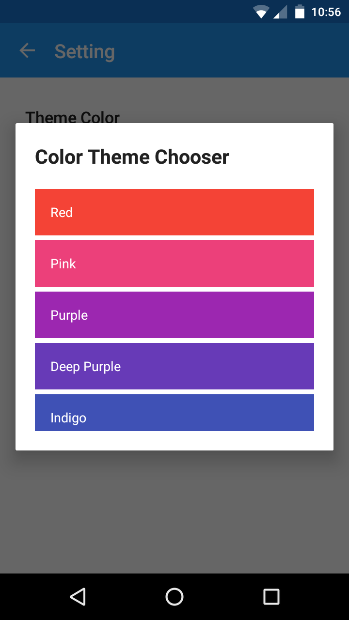Viewport: 349px width, 620px height.
Task: Click blank white area right of dialog title
Action: tap(281, 157)
